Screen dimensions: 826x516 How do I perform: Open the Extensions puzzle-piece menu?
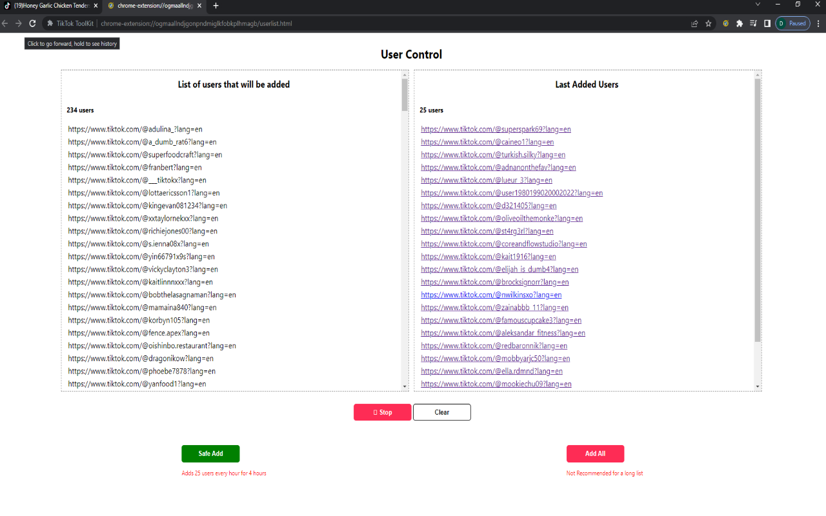pos(740,23)
